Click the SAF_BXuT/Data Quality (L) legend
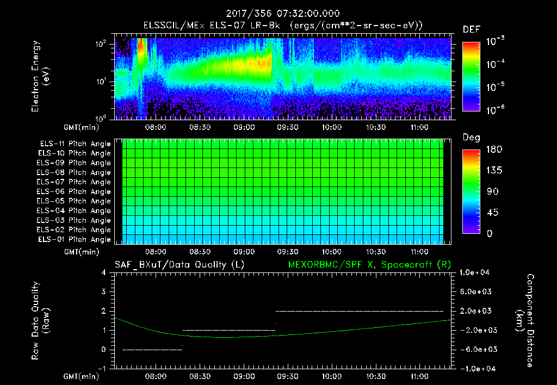557x385 pixels. tap(180, 265)
